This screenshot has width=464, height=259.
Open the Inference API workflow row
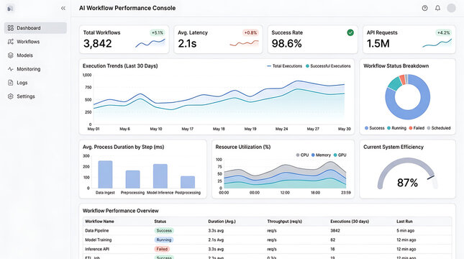click(268, 249)
